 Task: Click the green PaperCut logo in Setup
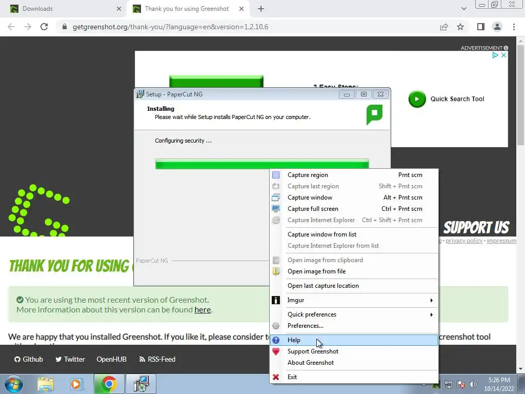coord(374,114)
